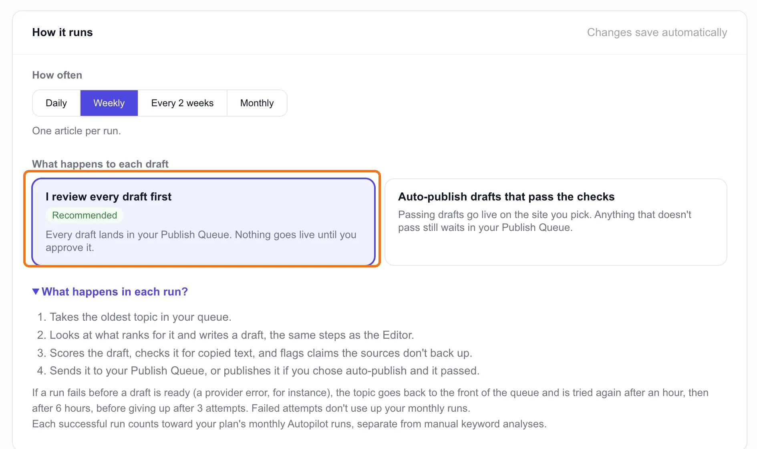The height and width of the screenshot is (449, 757).
Task: Select the Daily frequency option
Action: coord(56,103)
